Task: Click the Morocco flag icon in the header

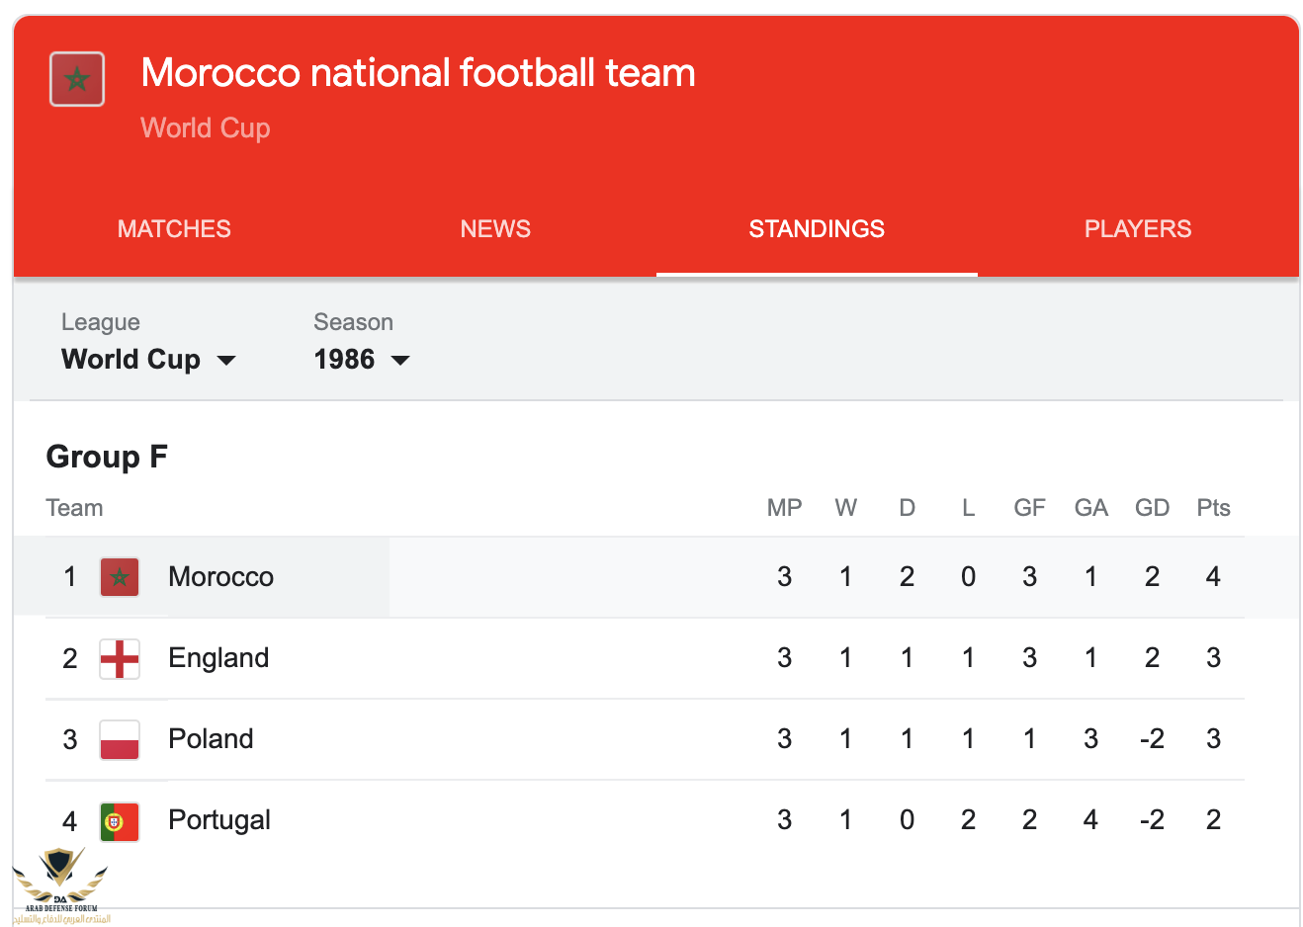Action: (x=77, y=79)
